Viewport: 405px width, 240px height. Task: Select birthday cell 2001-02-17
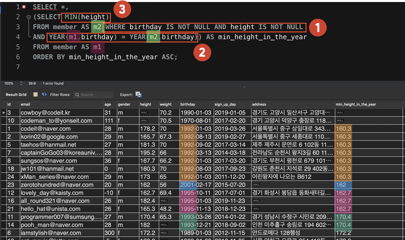[197, 185]
